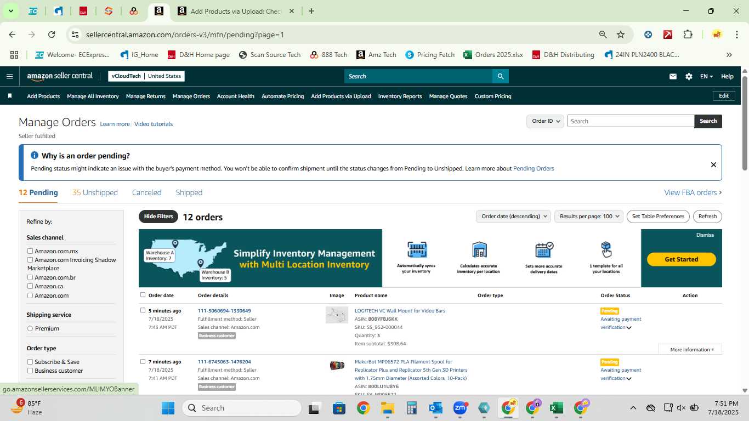Select order 111-5060694-1330649 checkbox
Viewport: 749px width, 421px height.
[x=143, y=310]
